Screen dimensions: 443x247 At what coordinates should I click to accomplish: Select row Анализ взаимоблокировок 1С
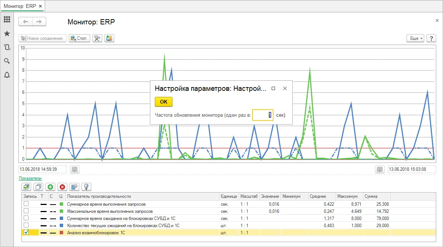click(x=228, y=233)
